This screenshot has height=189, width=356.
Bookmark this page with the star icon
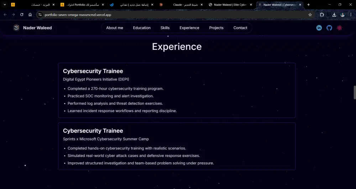point(310,15)
